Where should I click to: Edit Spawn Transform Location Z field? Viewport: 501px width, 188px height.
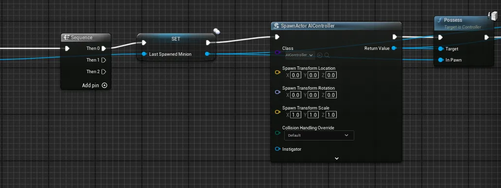[331, 75]
